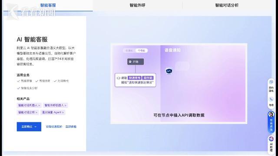Click the 相关产品 section label

pos(23,99)
